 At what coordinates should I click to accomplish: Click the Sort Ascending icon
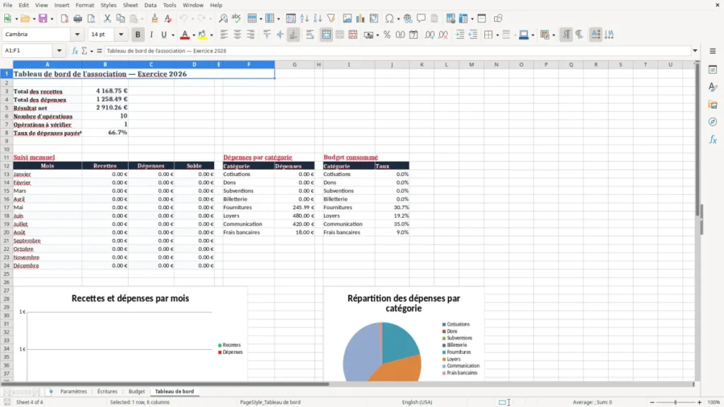pos(304,18)
